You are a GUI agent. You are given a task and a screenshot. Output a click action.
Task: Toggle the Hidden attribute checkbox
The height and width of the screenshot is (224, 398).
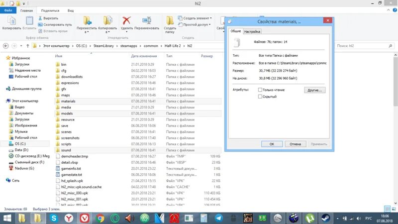(x=260, y=97)
